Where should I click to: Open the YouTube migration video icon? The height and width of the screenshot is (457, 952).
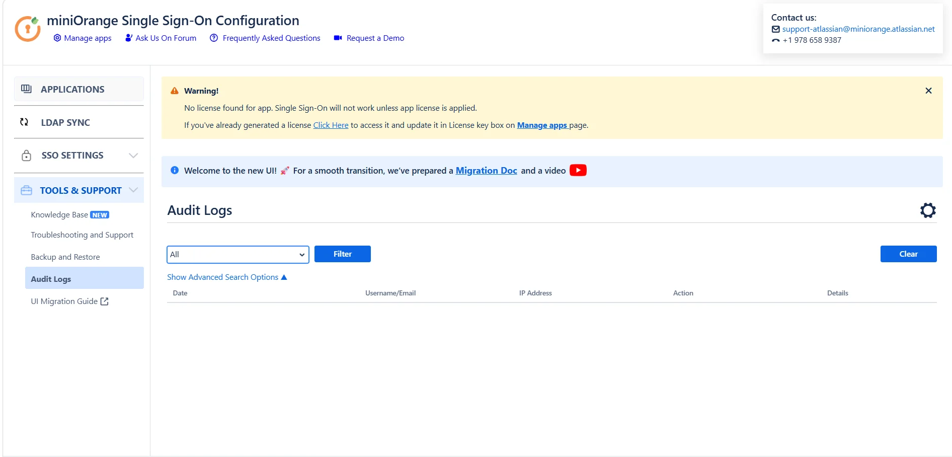pyautogui.click(x=578, y=170)
